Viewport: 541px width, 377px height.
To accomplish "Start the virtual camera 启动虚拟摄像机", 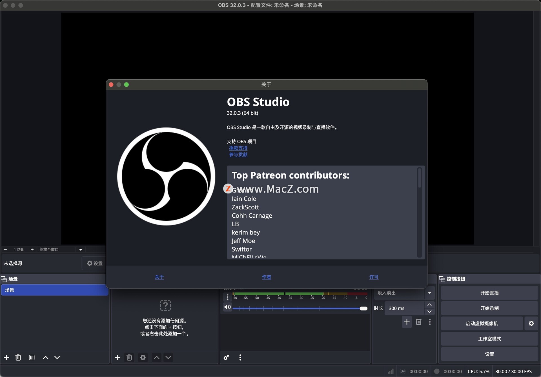I will pos(482,324).
